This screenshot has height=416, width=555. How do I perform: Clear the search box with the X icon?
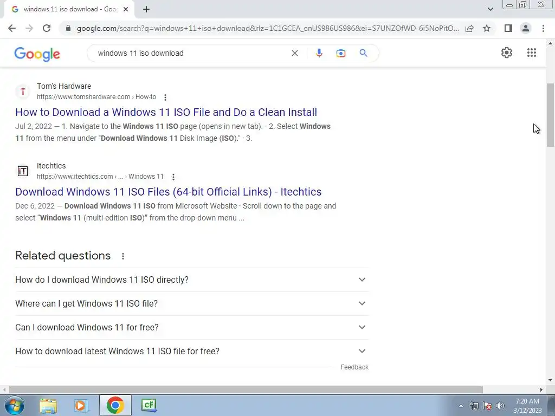tap(294, 53)
